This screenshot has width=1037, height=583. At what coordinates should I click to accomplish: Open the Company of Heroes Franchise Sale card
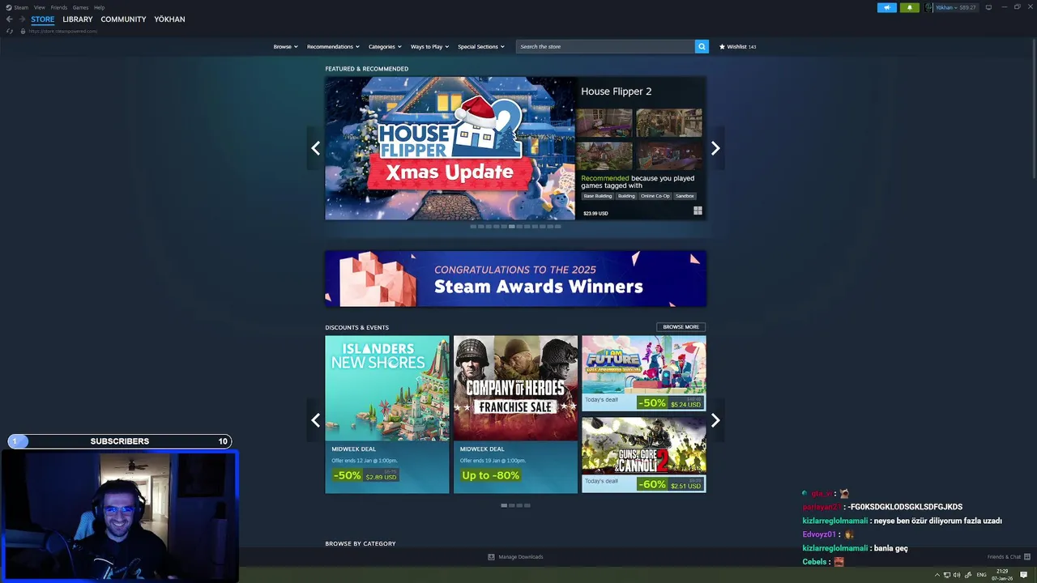pyautogui.click(x=515, y=415)
